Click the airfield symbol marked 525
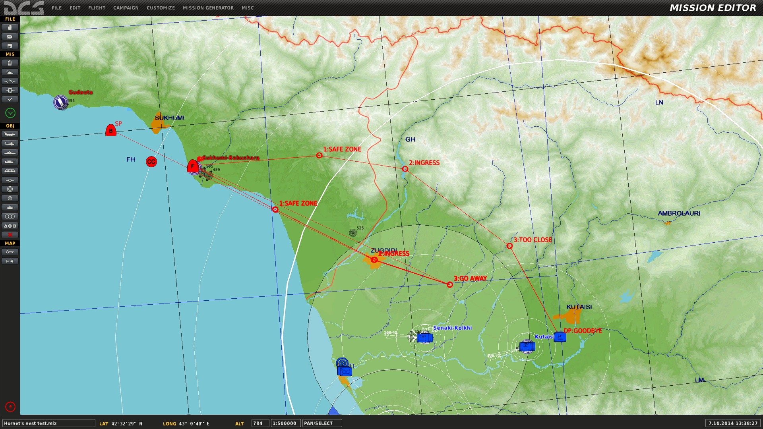The width and height of the screenshot is (763, 429). pyautogui.click(x=353, y=232)
